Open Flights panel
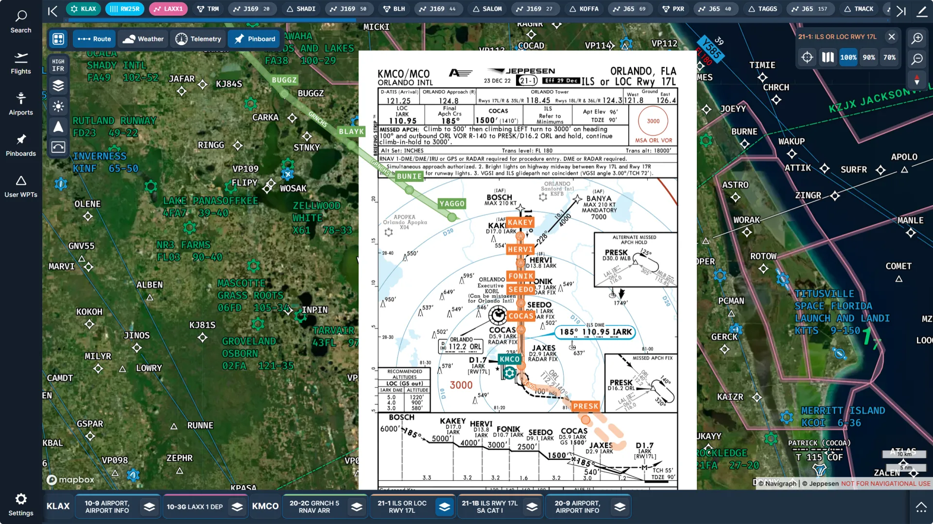Viewport: 933px width, 524px height. coord(21,63)
